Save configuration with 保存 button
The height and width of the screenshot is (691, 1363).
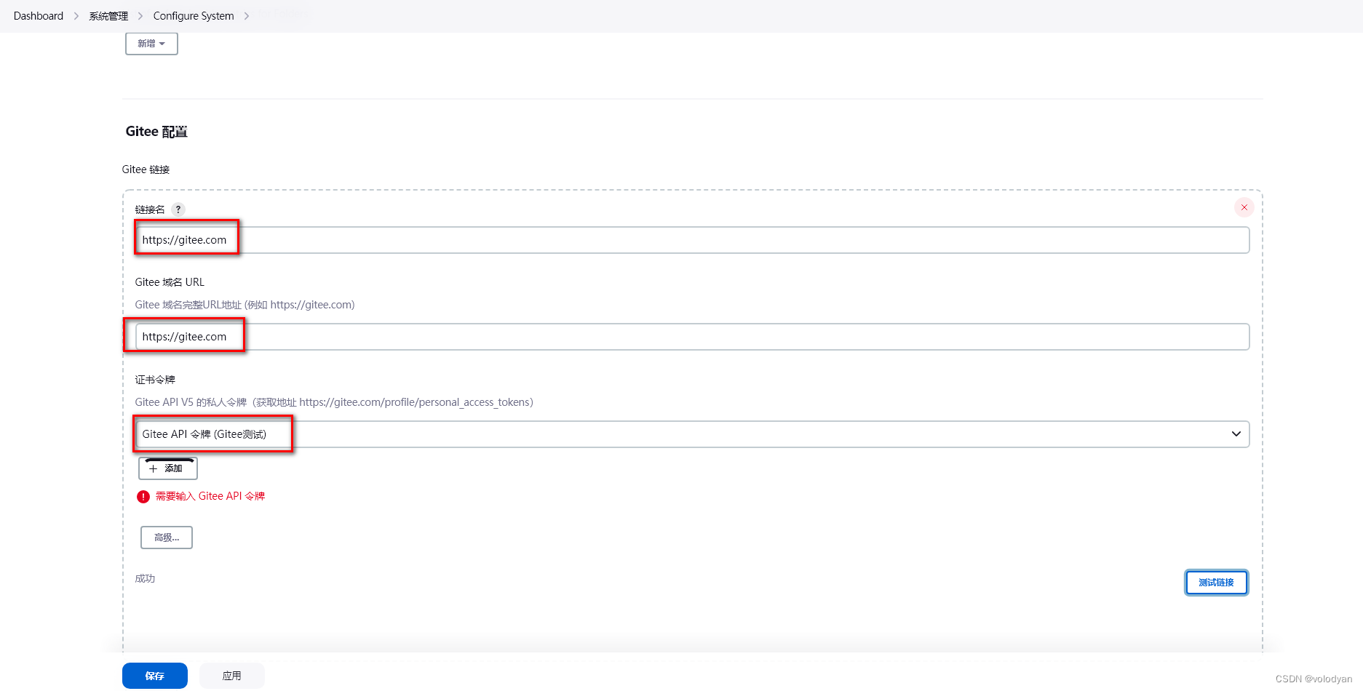click(x=155, y=676)
